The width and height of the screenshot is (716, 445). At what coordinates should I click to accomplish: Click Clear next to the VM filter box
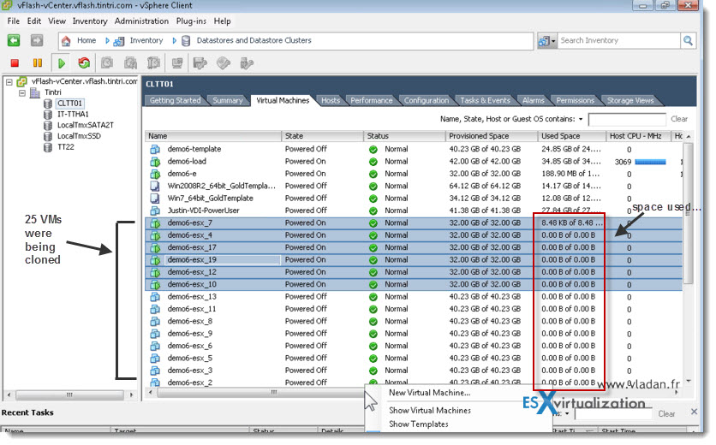click(679, 119)
